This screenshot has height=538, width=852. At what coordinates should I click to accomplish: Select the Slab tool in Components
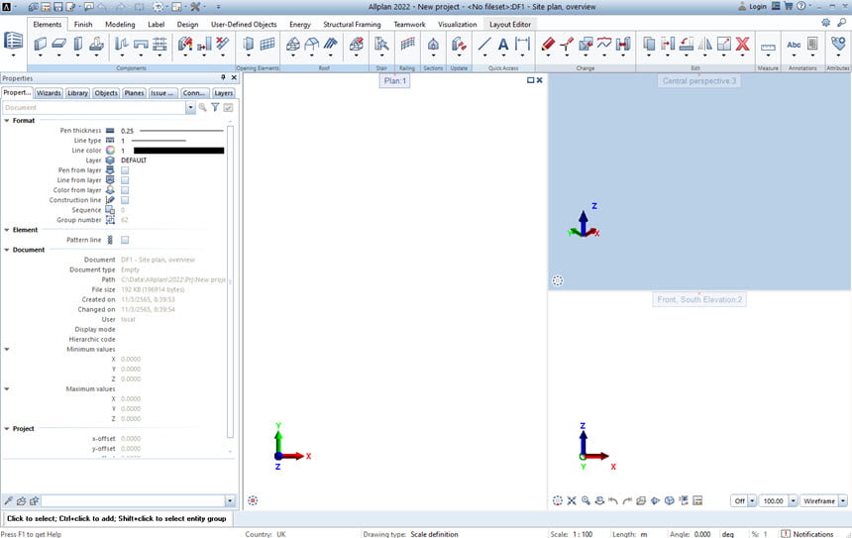point(58,44)
